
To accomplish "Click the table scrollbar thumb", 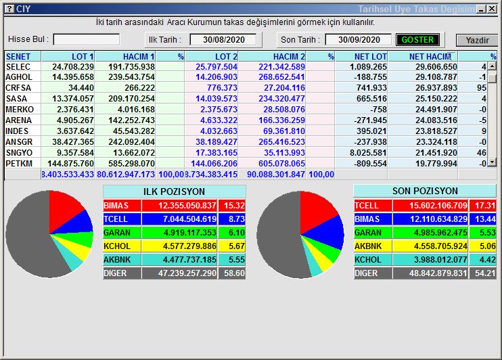I will point(493,78).
